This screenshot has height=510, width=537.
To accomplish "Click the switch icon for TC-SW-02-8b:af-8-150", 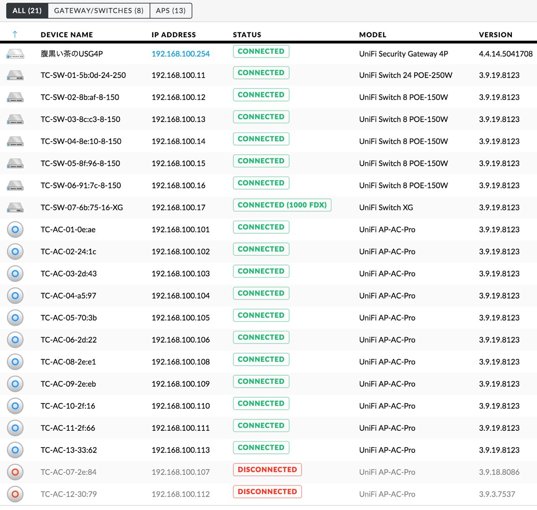I will point(15,98).
